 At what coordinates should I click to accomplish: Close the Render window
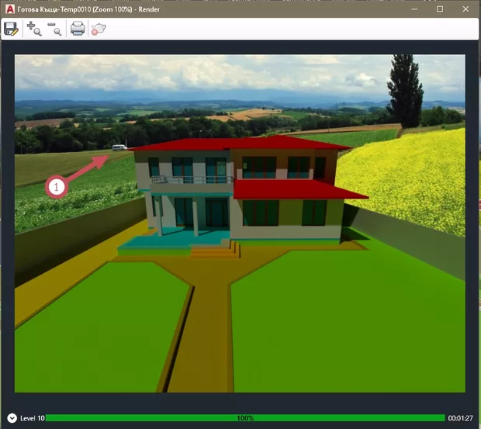tap(467, 8)
